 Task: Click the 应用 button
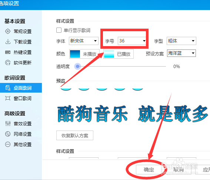point(203,170)
